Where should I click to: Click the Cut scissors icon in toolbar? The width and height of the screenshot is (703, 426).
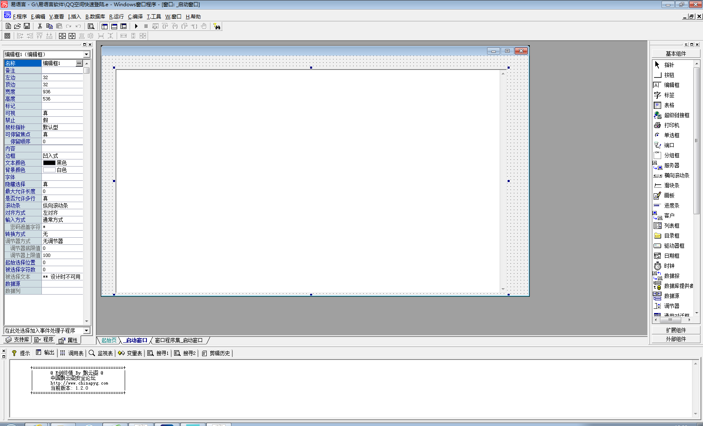40,26
